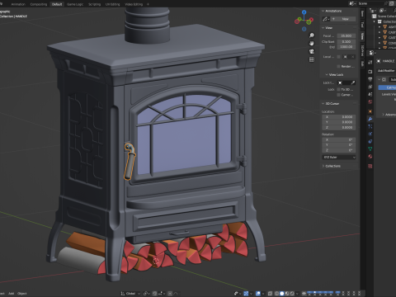Select solid viewport shading icon

(282, 294)
